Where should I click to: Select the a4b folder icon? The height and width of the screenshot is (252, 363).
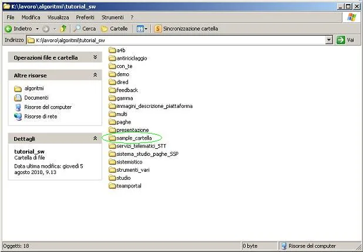(112, 50)
